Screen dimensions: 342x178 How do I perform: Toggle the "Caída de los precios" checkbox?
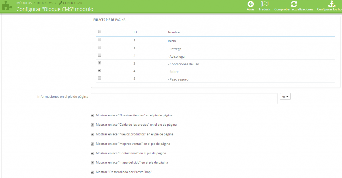(92, 125)
